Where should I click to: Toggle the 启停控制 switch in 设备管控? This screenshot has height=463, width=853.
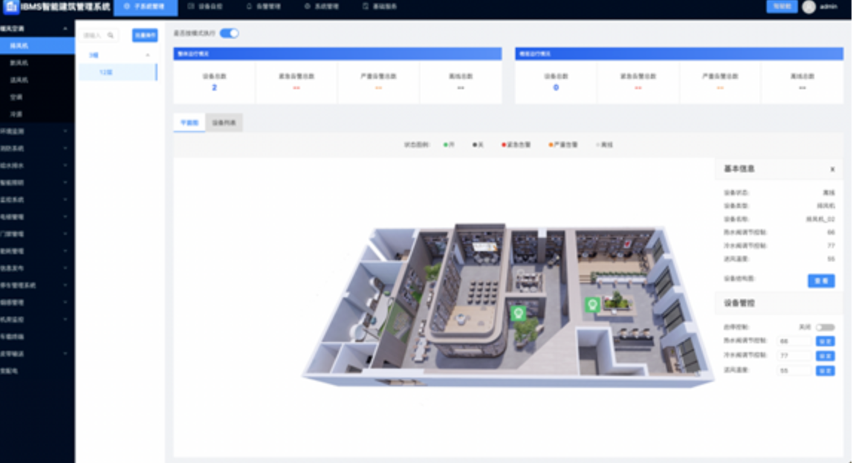(825, 327)
